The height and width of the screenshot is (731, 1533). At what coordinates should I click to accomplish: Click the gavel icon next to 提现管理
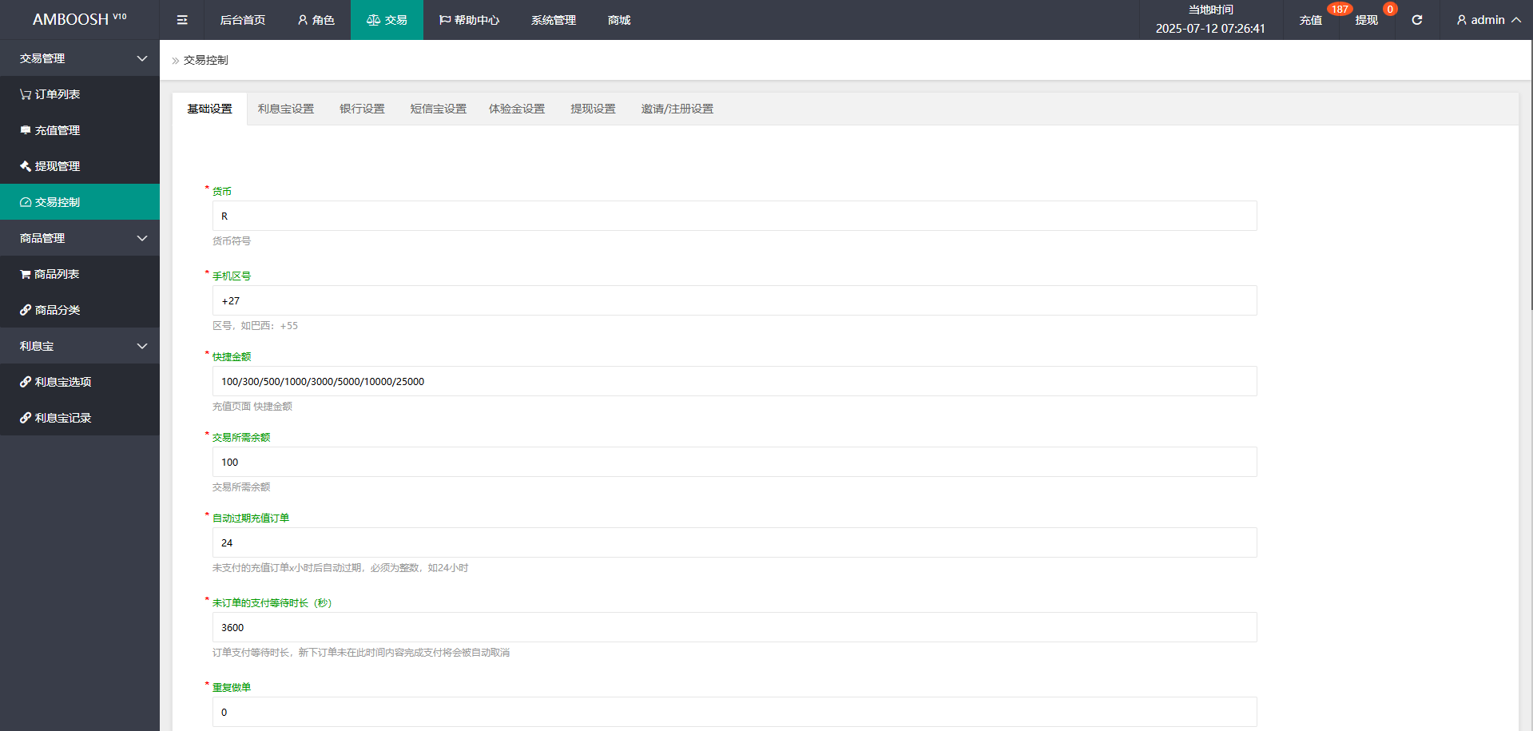click(x=26, y=166)
